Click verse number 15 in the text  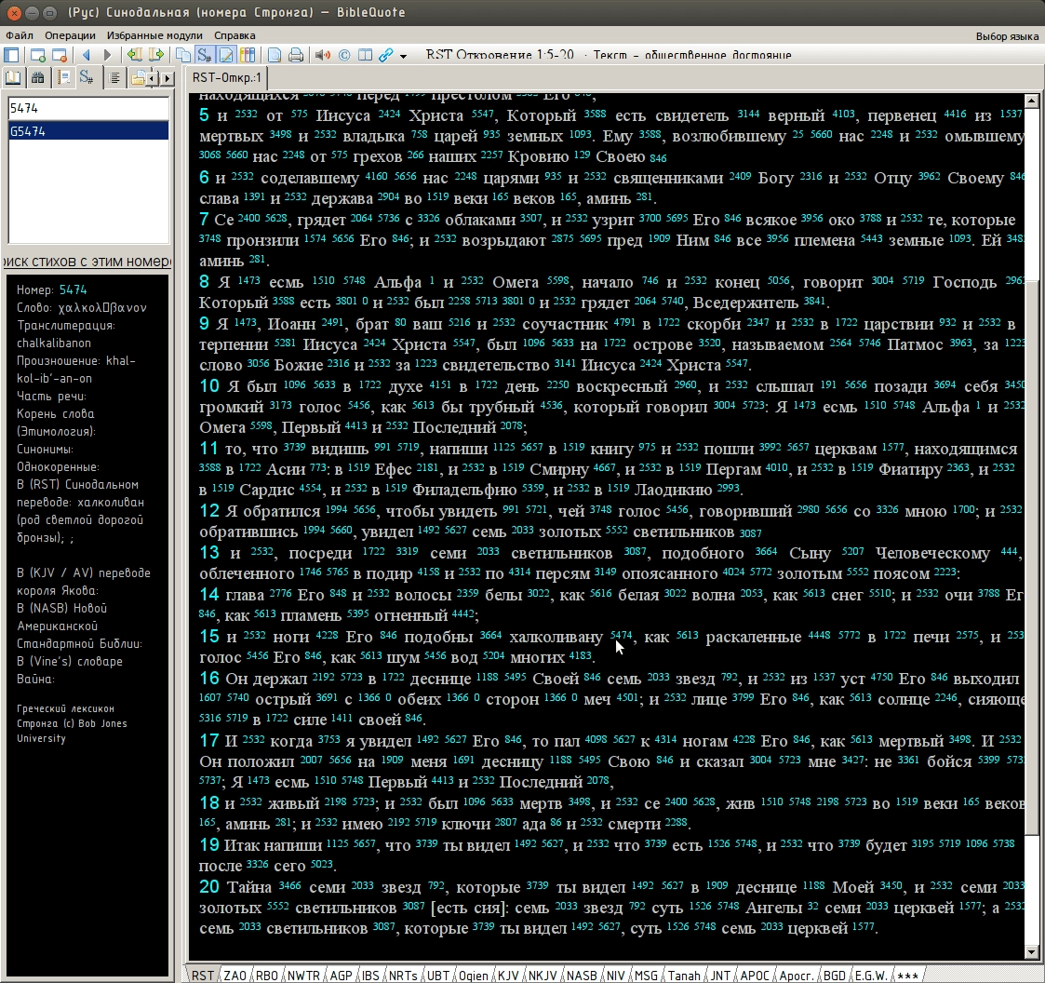pos(209,637)
